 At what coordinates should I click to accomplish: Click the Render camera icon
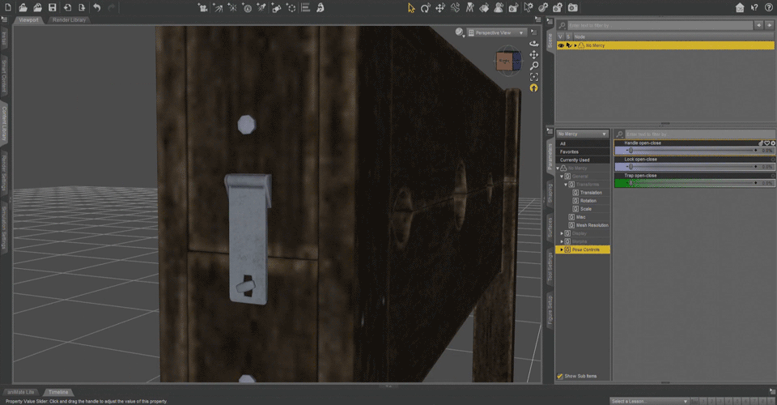pyautogui.click(x=572, y=7)
